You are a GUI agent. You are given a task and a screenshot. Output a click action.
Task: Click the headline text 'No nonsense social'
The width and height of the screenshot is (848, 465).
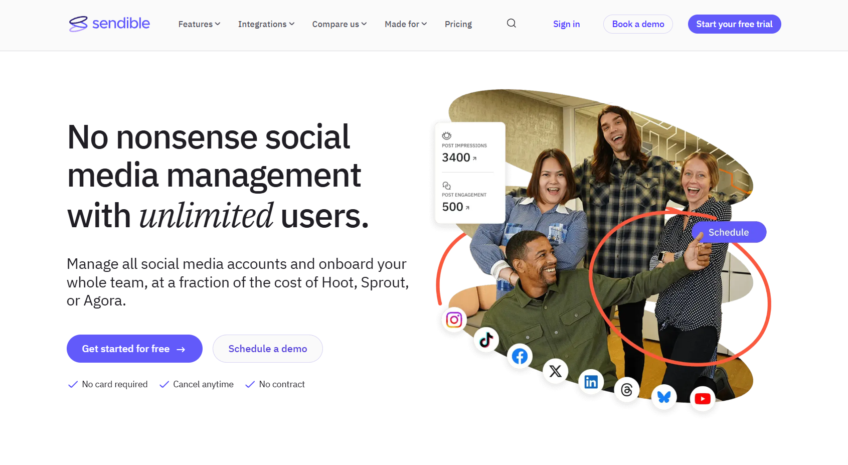(x=208, y=137)
